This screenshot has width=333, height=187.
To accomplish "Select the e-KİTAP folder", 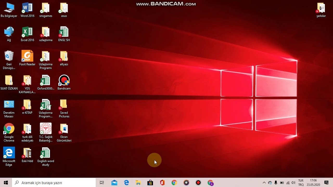I will (x=27, y=107).
